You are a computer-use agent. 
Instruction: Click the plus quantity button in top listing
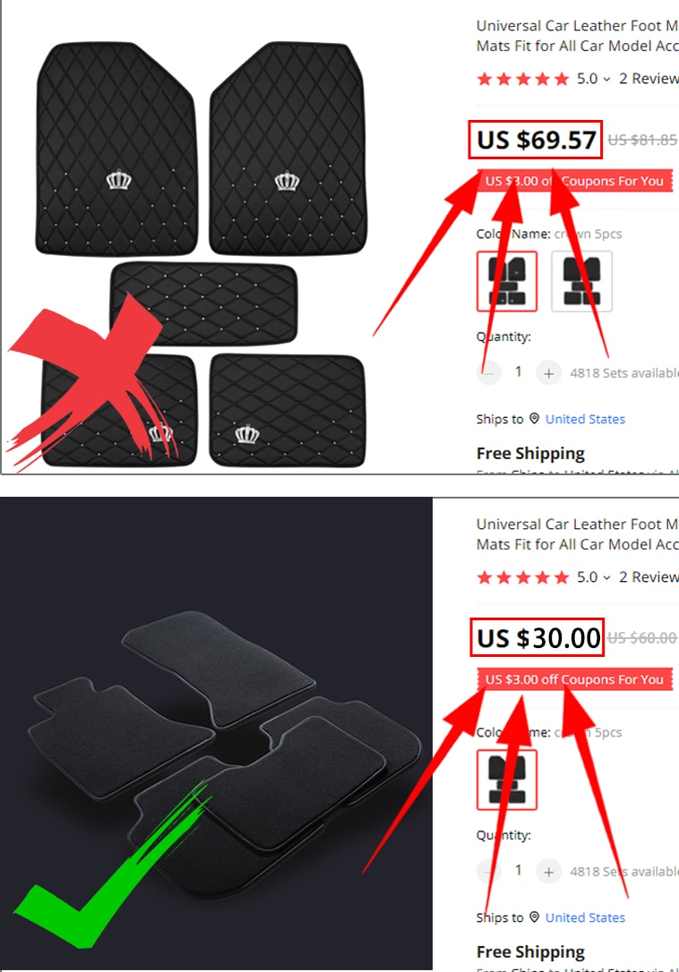coord(548,373)
